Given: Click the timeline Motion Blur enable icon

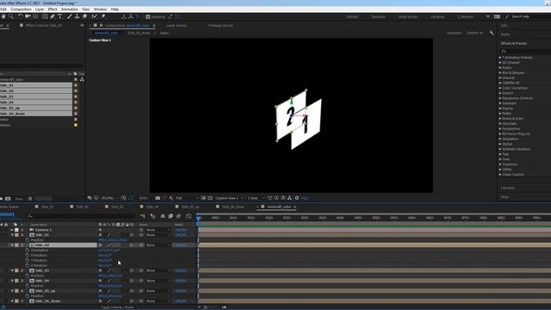Looking at the screenshot, I should pos(178,216).
